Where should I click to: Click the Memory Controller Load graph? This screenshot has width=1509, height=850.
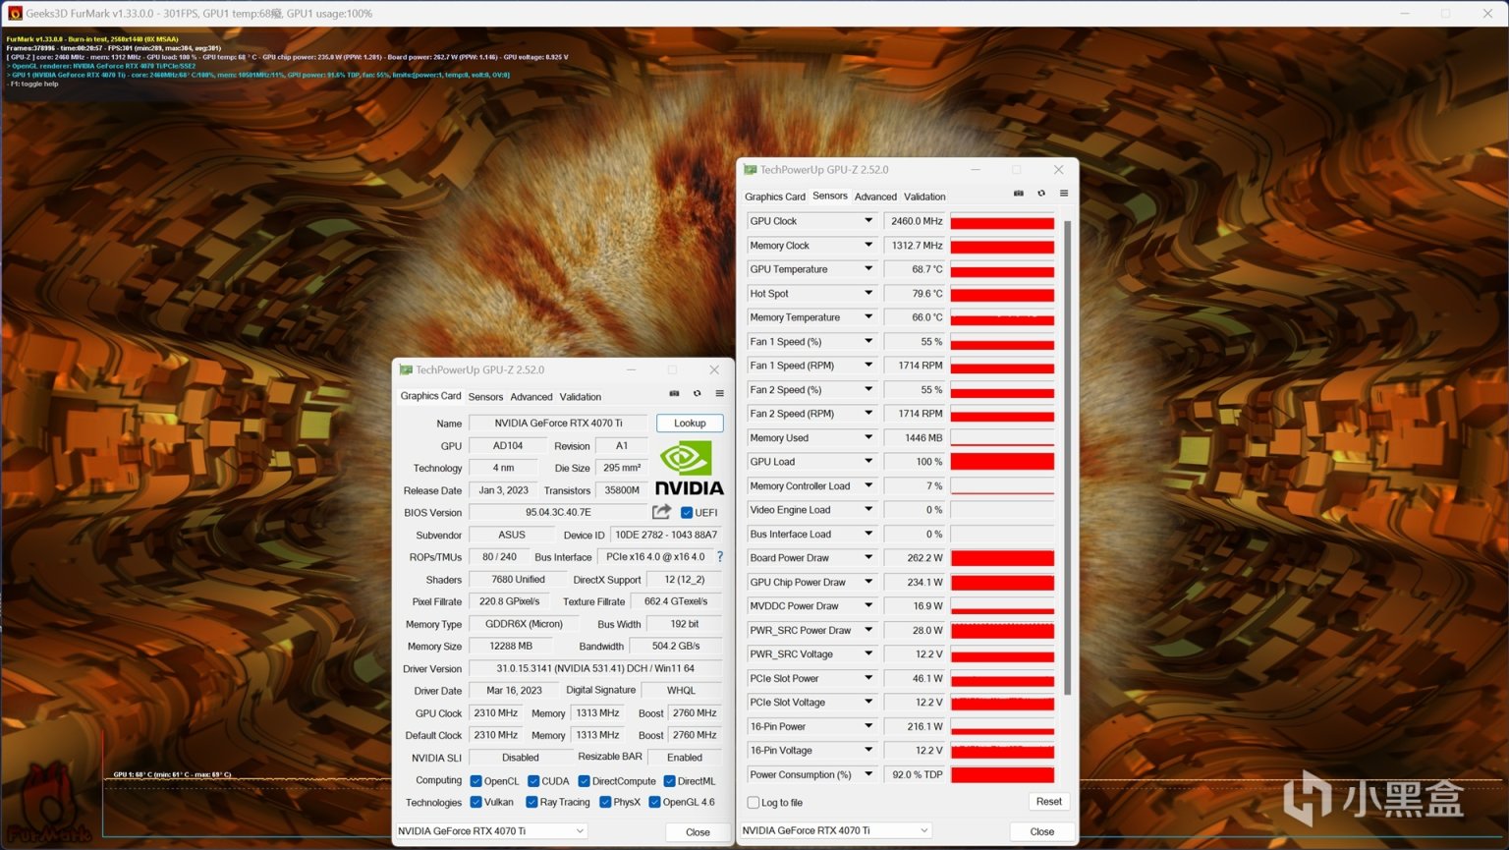point(1002,485)
